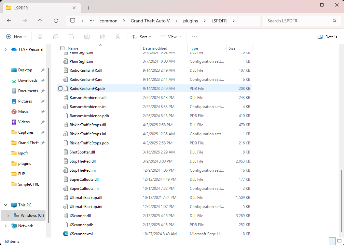The width and height of the screenshot is (344, 245).
Task: Navigate to common in the breadcrumb
Action: pos(108,21)
